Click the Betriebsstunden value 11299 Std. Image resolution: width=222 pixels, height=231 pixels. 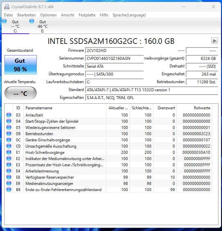click(202, 82)
